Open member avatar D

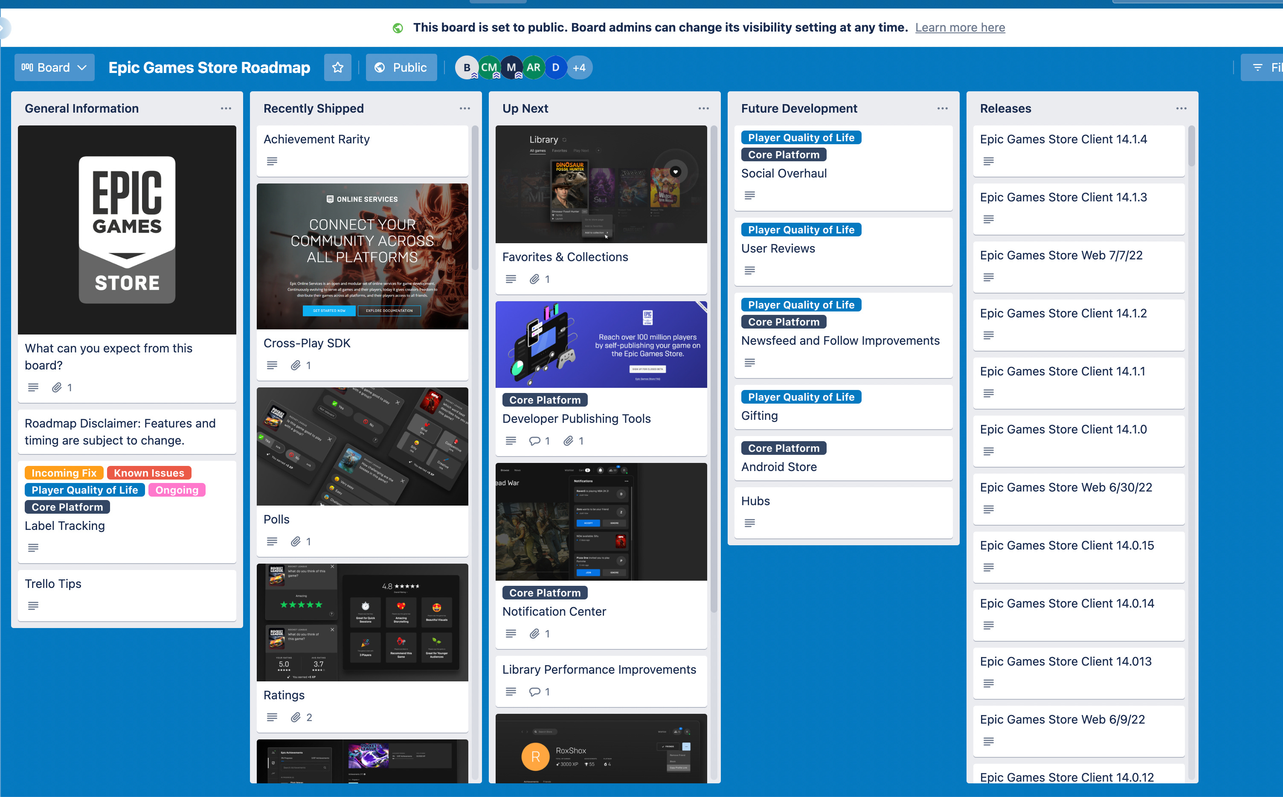(x=555, y=67)
